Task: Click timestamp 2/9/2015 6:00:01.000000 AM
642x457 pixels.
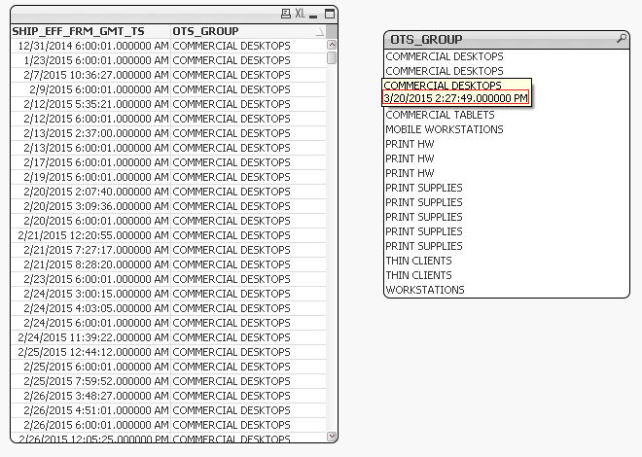Action: pyautogui.click(x=99, y=89)
